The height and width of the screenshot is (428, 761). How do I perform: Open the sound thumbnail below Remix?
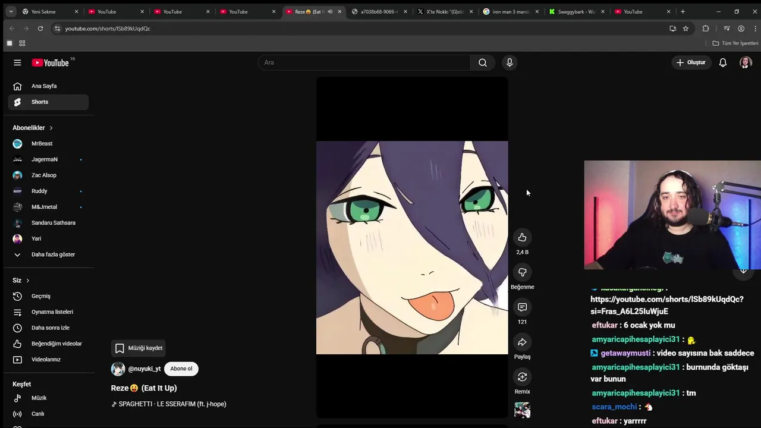click(x=522, y=410)
